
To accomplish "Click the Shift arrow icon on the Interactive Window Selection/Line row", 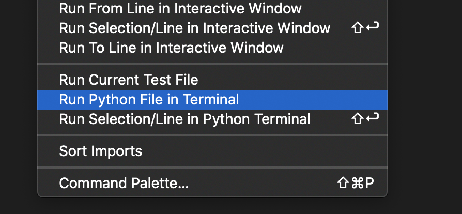I will click(x=357, y=28).
